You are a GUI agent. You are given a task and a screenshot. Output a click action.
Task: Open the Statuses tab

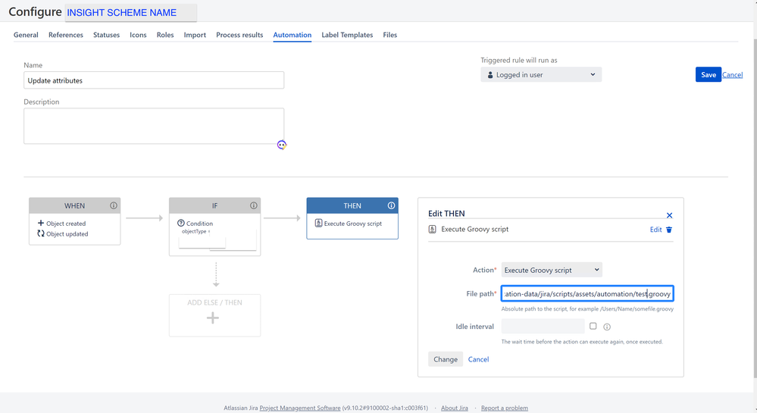tap(106, 35)
